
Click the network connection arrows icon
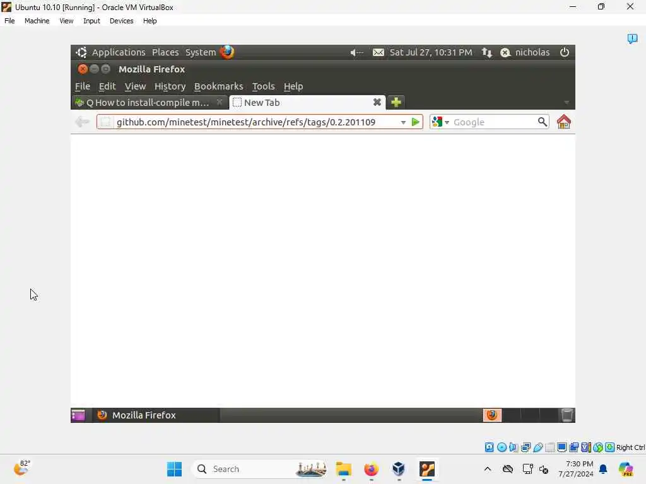(x=487, y=52)
